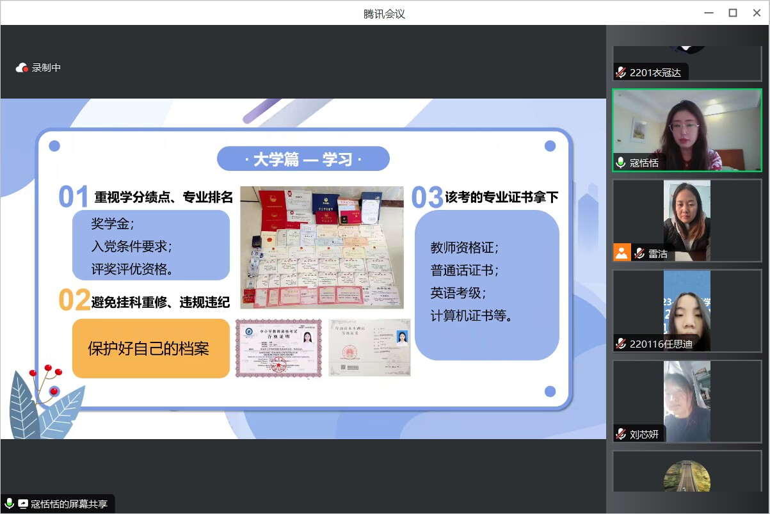Click the window title 腾讯会议
Screen dimensions: 770x514
(385, 13)
